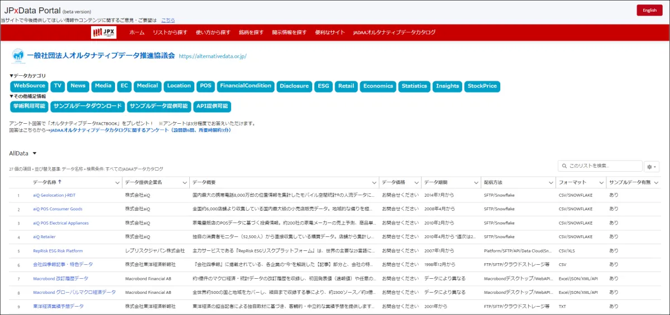Open the JADAAオルタナティブデータカタログ tab
Image resolution: width=670 pixels, height=315 pixels.
pyautogui.click(x=394, y=32)
